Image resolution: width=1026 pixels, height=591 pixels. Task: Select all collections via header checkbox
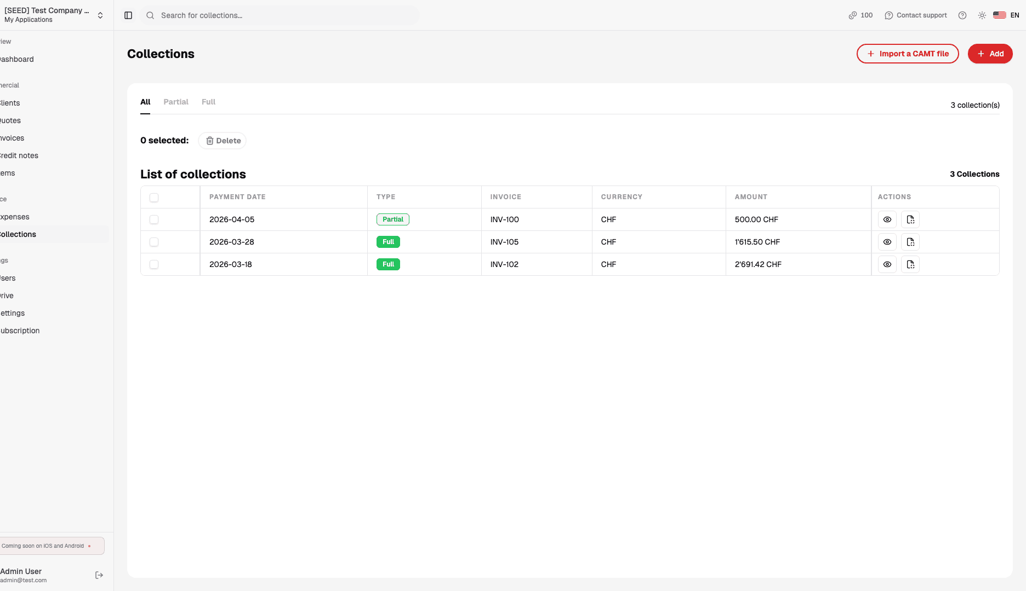click(154, 197)
